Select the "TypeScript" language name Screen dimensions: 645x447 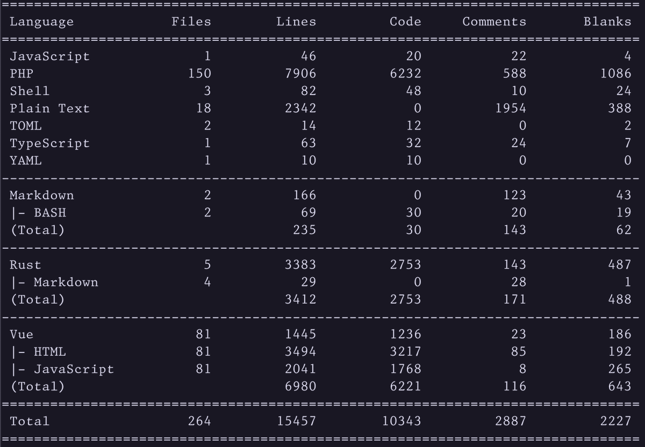[x=49, y=143]
